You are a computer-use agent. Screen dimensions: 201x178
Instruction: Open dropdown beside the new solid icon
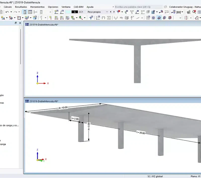pos(31,18)
